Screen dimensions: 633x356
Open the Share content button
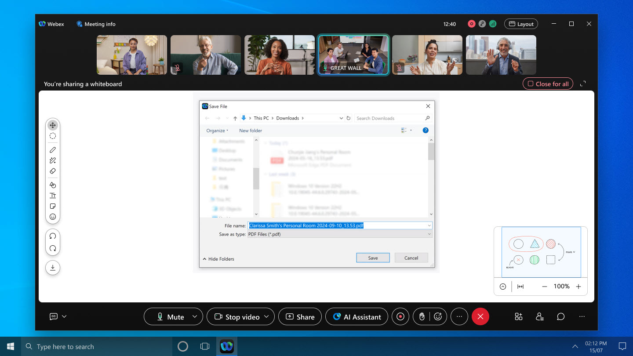coord(300,316)
